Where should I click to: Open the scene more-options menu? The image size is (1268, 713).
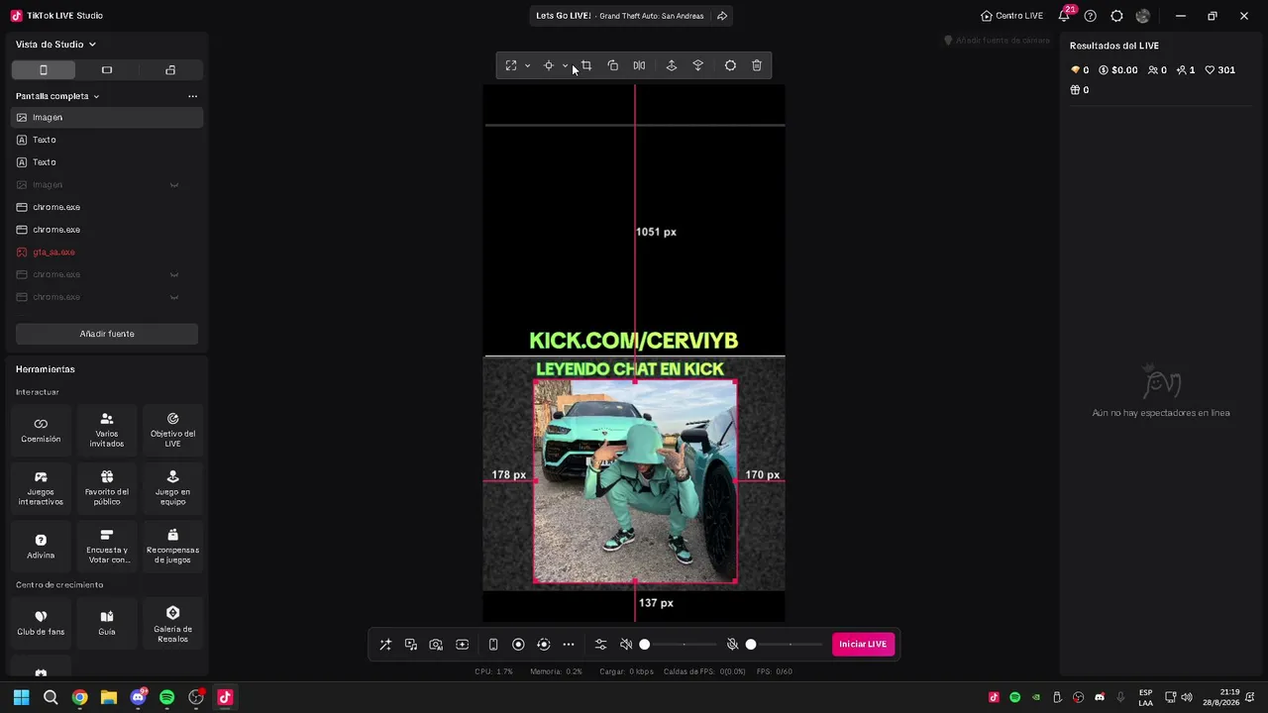(x=192, y=96)
